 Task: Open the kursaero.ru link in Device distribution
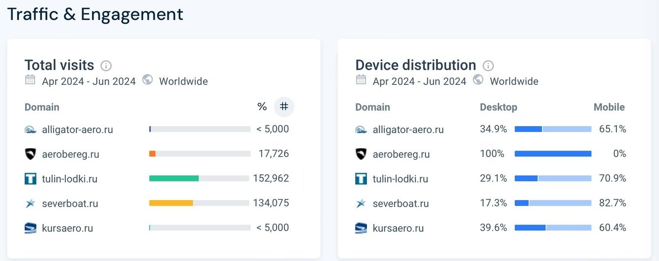(x=398, y=228)
